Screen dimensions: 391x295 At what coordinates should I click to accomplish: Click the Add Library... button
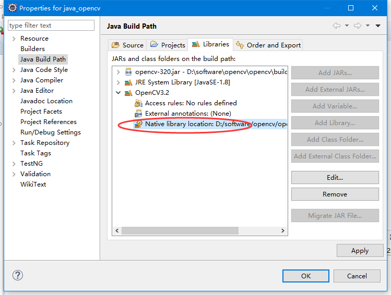click(x=335, y=122)
